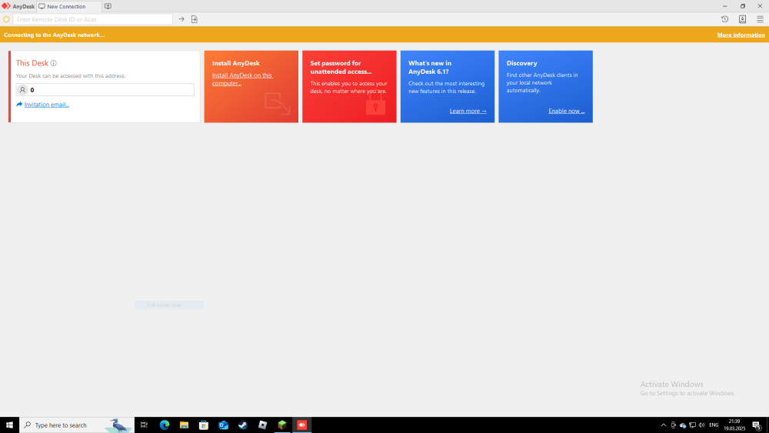
Task: Open volume control in system tray
Action: (702, 425)
